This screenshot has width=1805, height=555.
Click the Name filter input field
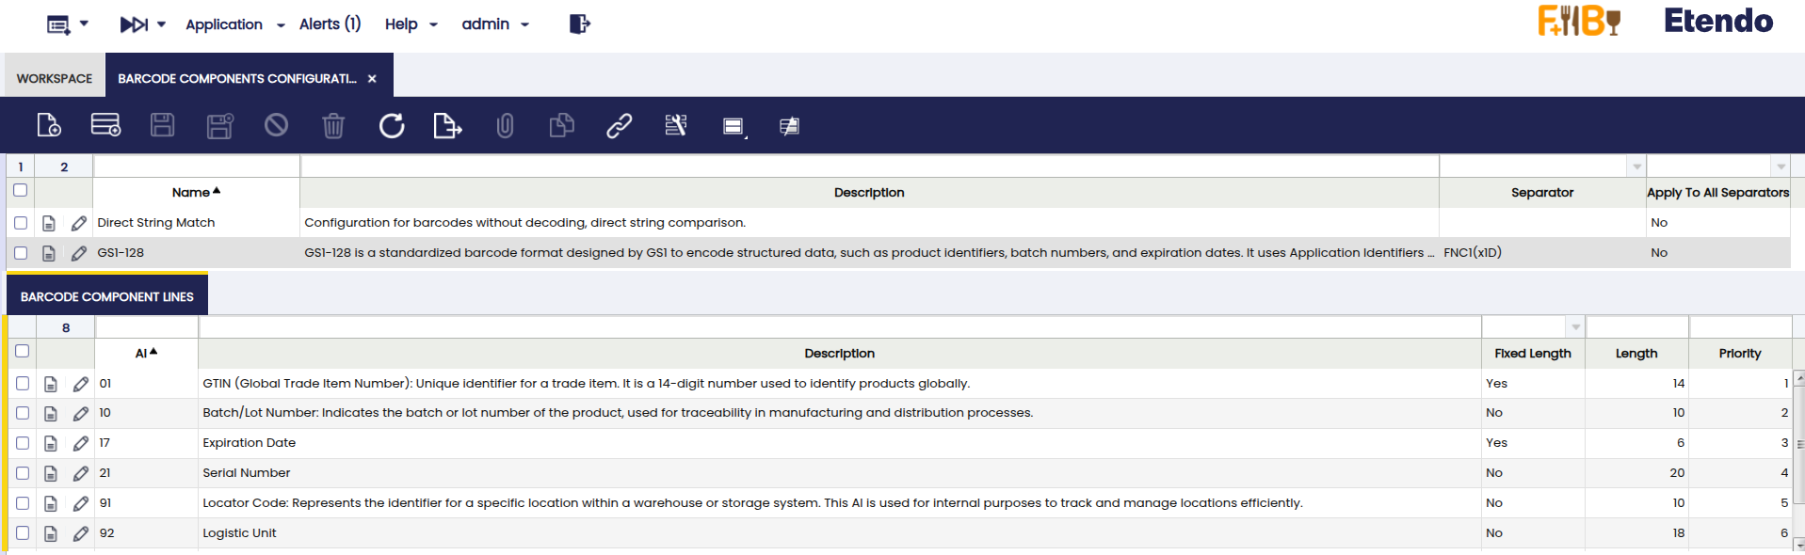pos(196,166)
